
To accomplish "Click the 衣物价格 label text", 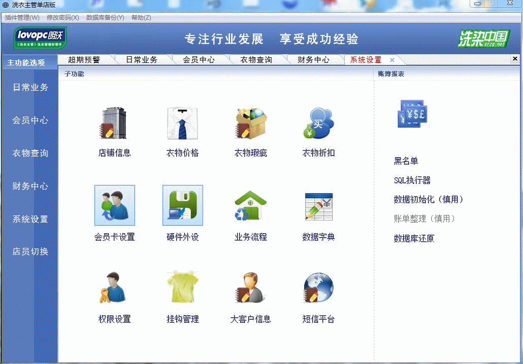I will (182, 153).
